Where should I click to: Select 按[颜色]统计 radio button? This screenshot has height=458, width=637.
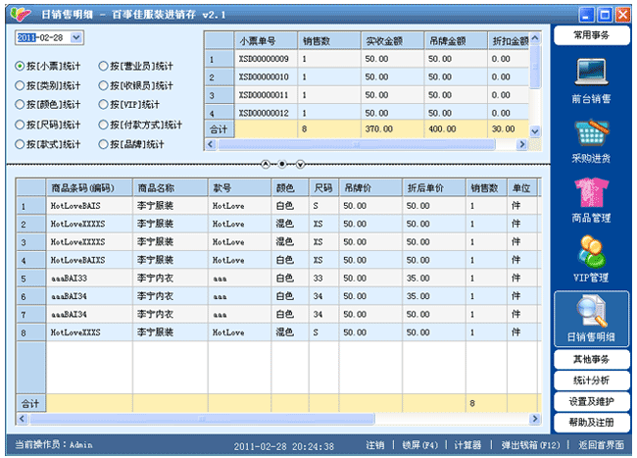[x=19, y=105]
